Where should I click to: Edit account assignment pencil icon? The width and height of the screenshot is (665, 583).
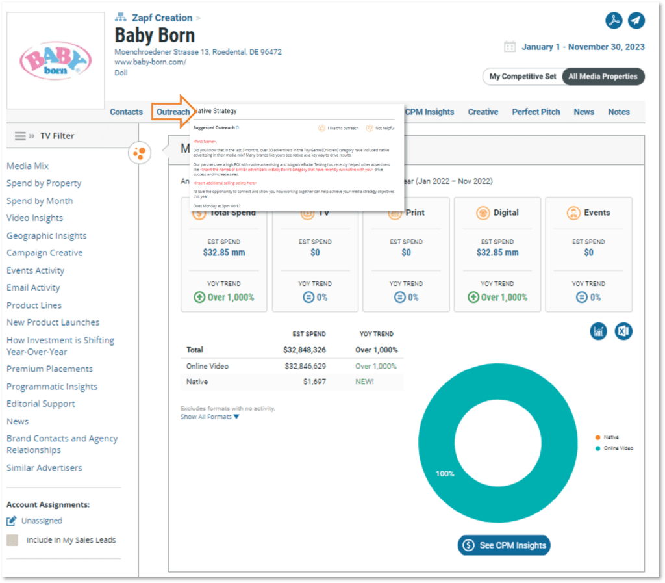pos(12,521)
